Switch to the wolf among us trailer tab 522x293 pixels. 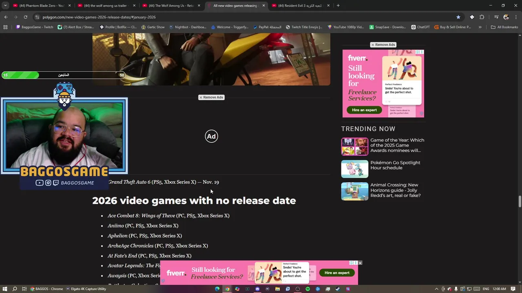point(106,6)
